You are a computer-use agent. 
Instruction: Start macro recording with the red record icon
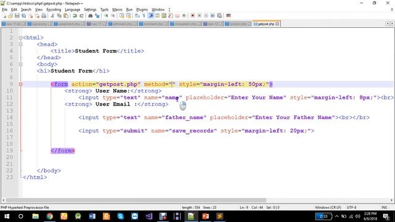[193, 15]
